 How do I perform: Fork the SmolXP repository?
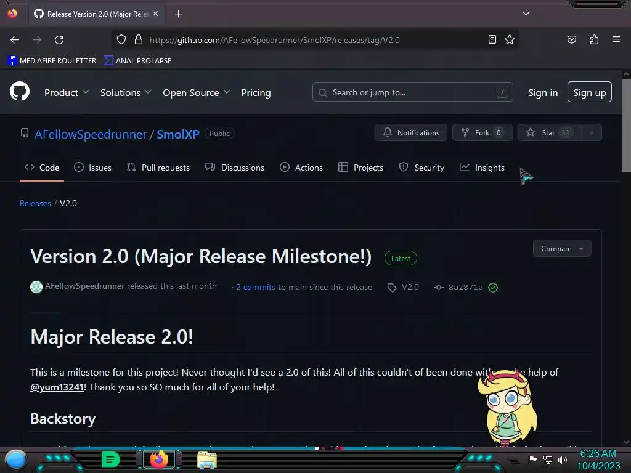(x=482, y=133)
